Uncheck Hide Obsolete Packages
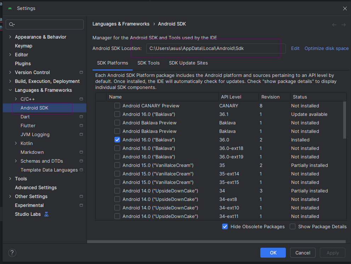 tap(225, 226)
